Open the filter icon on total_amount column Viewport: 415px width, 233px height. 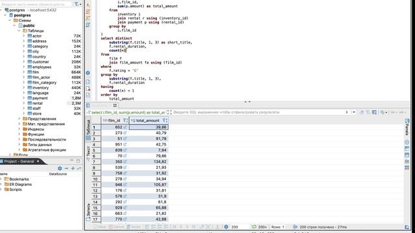tap(165, 120)
